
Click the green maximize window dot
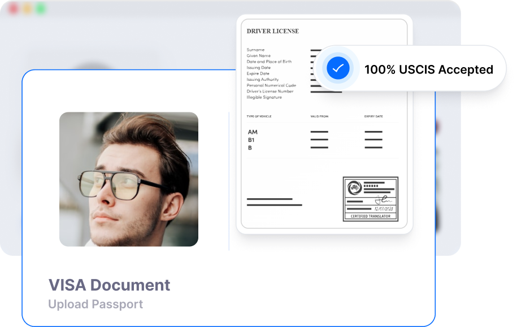click(x=41, y=10)
